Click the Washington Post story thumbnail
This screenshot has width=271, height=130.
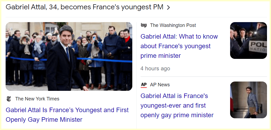point(248,40)
